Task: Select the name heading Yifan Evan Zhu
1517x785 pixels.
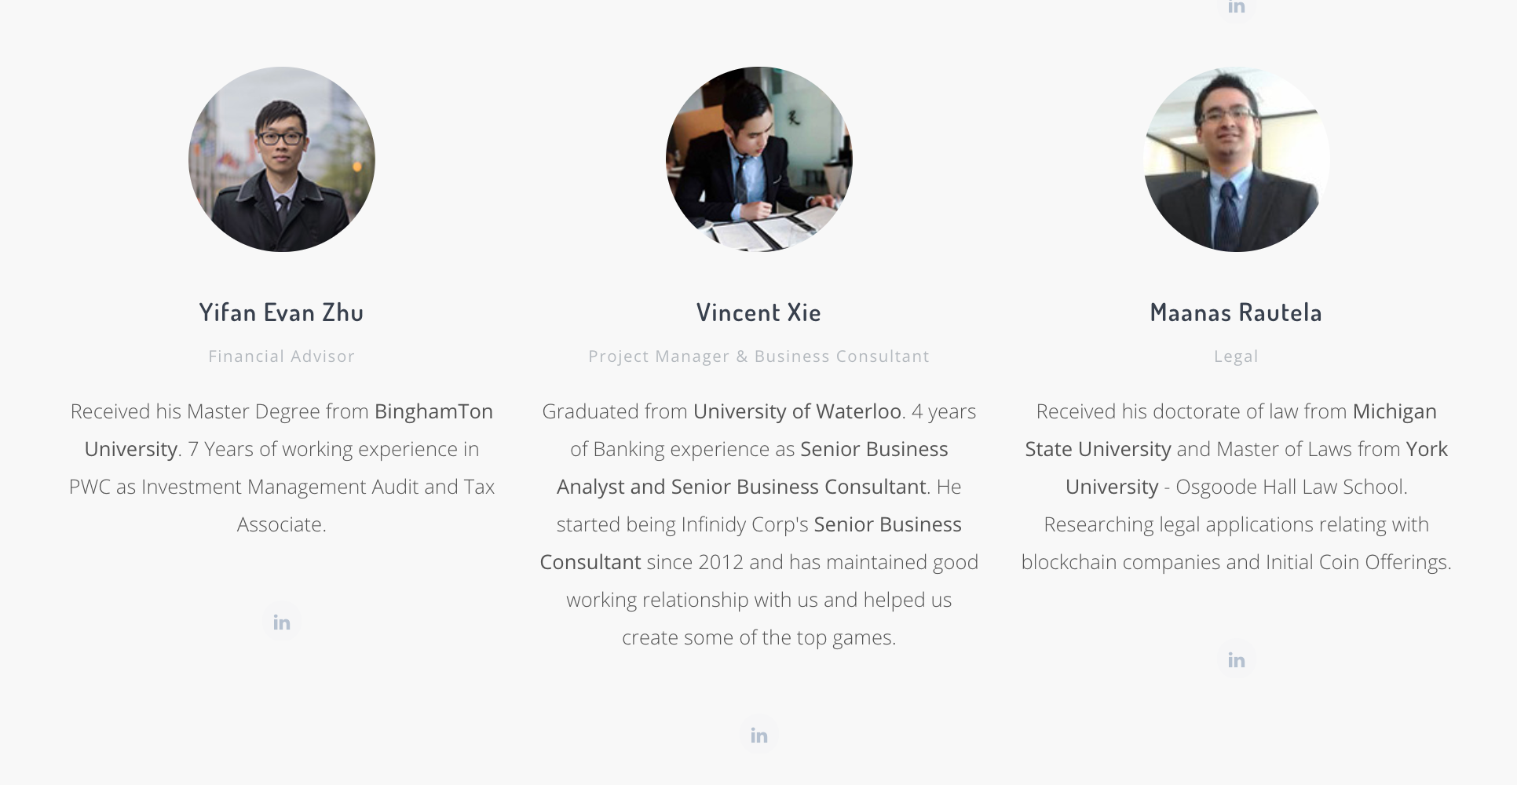Action: point(282,312)
